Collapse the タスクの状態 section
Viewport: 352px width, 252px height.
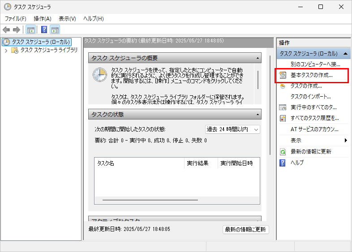pyautogui.click(x=258, y=115)
